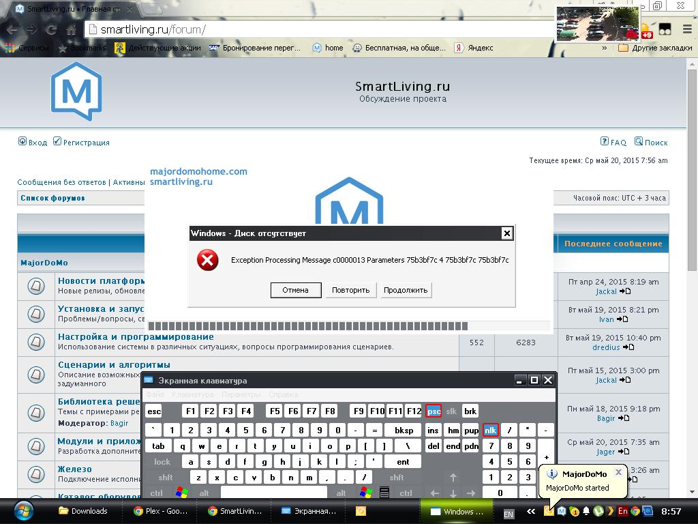Click the white bell icon in system tray

point(587,511)
